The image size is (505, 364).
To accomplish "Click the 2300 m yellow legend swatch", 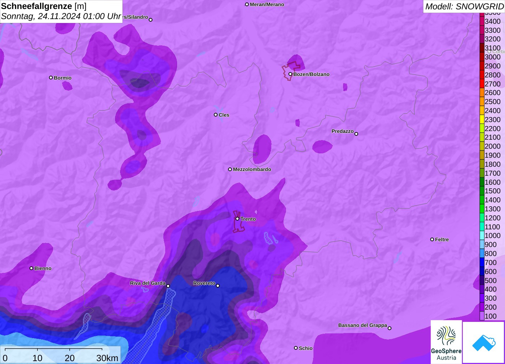I will 482,120.
